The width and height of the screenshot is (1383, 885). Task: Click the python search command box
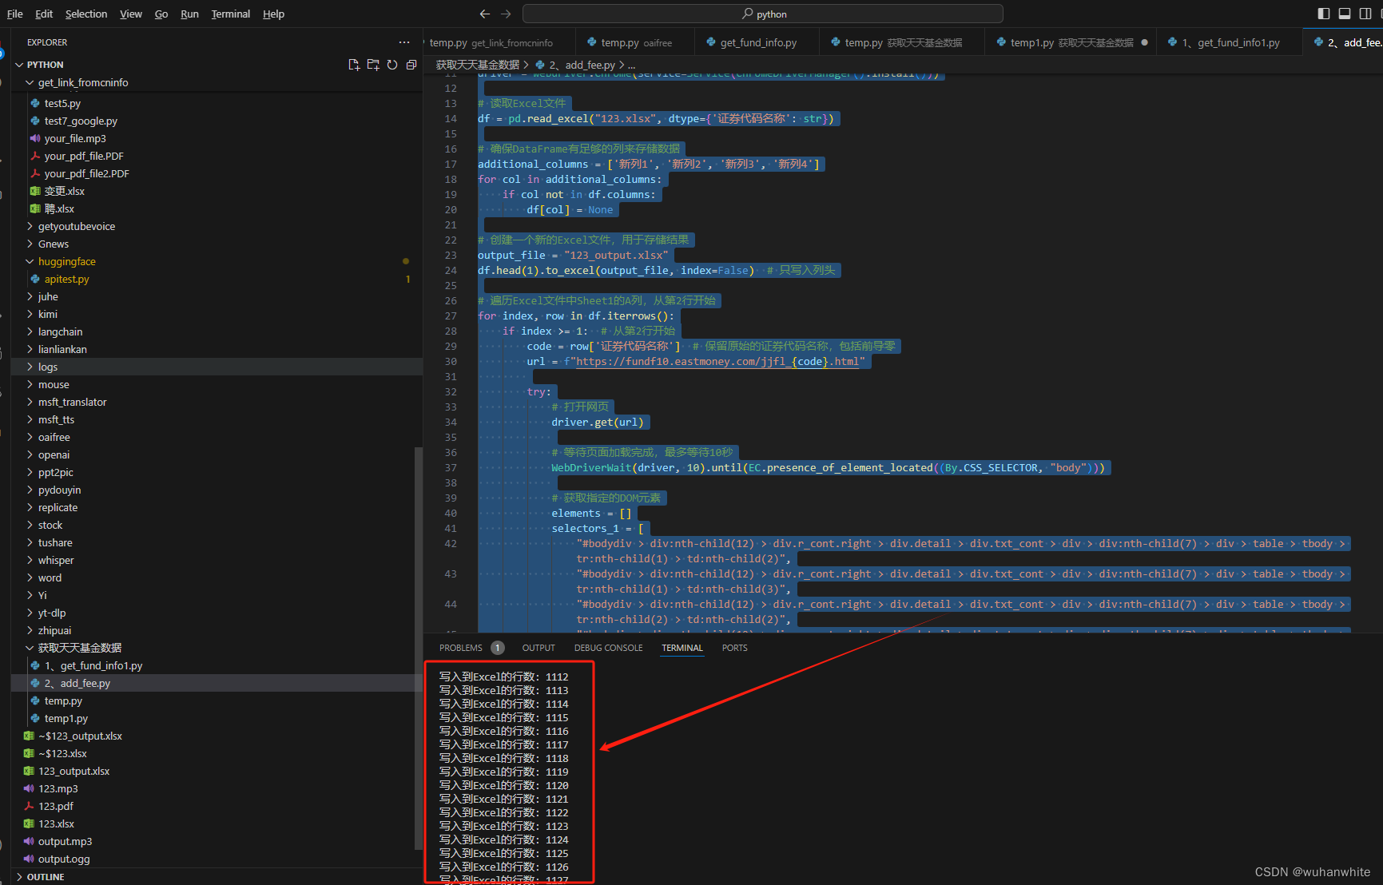tap(763, 14)
